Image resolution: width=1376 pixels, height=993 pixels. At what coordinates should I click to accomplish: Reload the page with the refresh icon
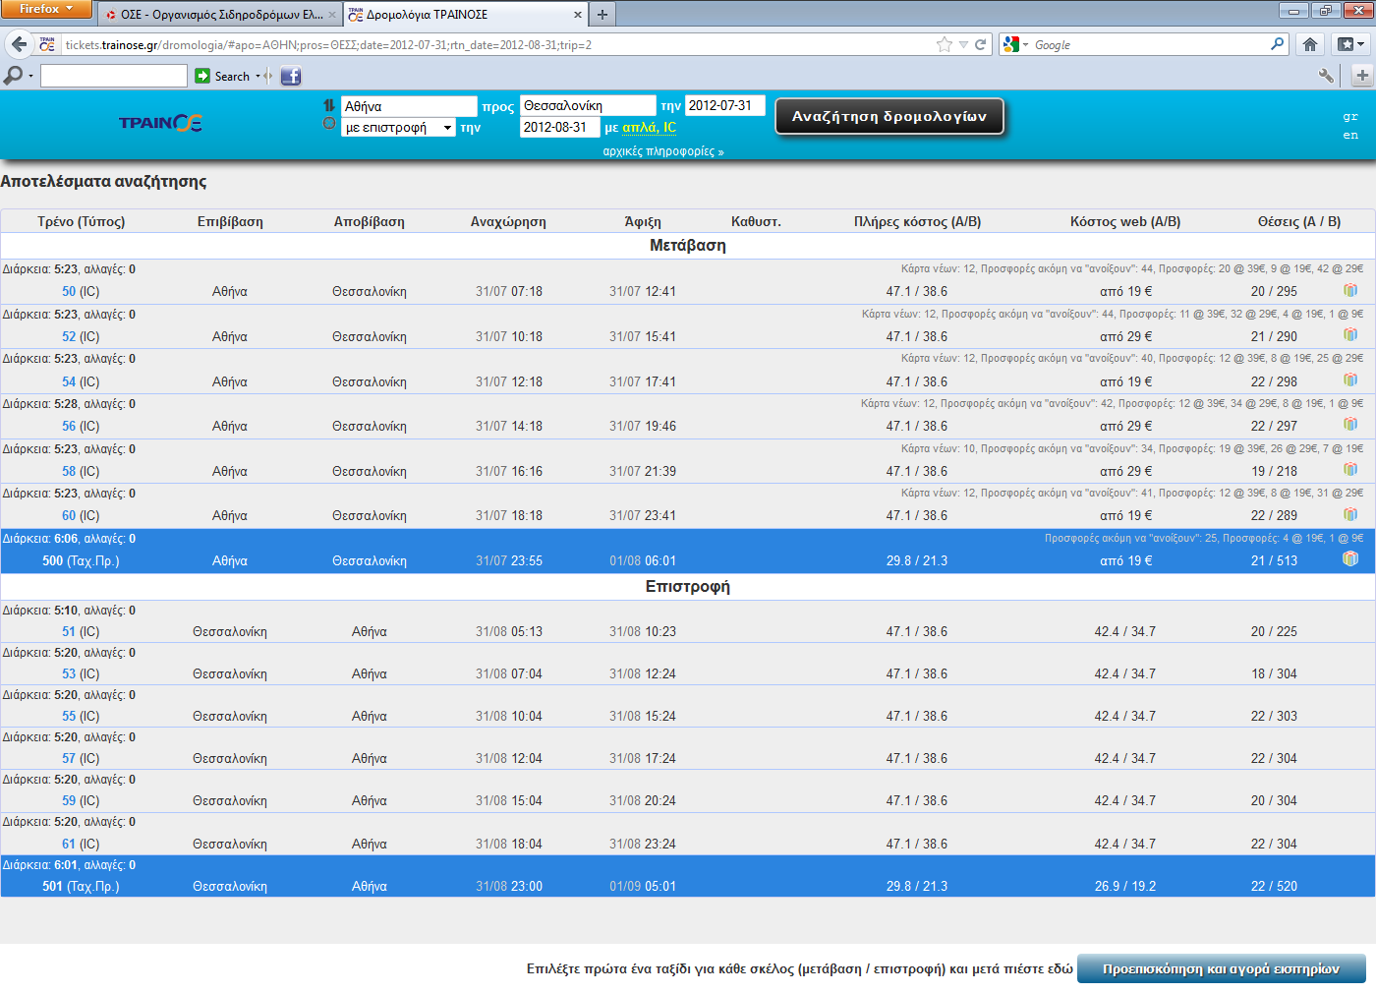pos(980,44)
